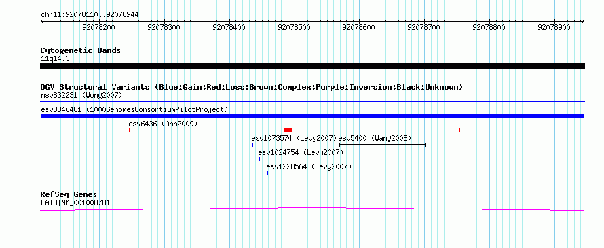Click the thick blue esv3346481 gain bar
Screen dimensions: 604x248
(312, 116)
